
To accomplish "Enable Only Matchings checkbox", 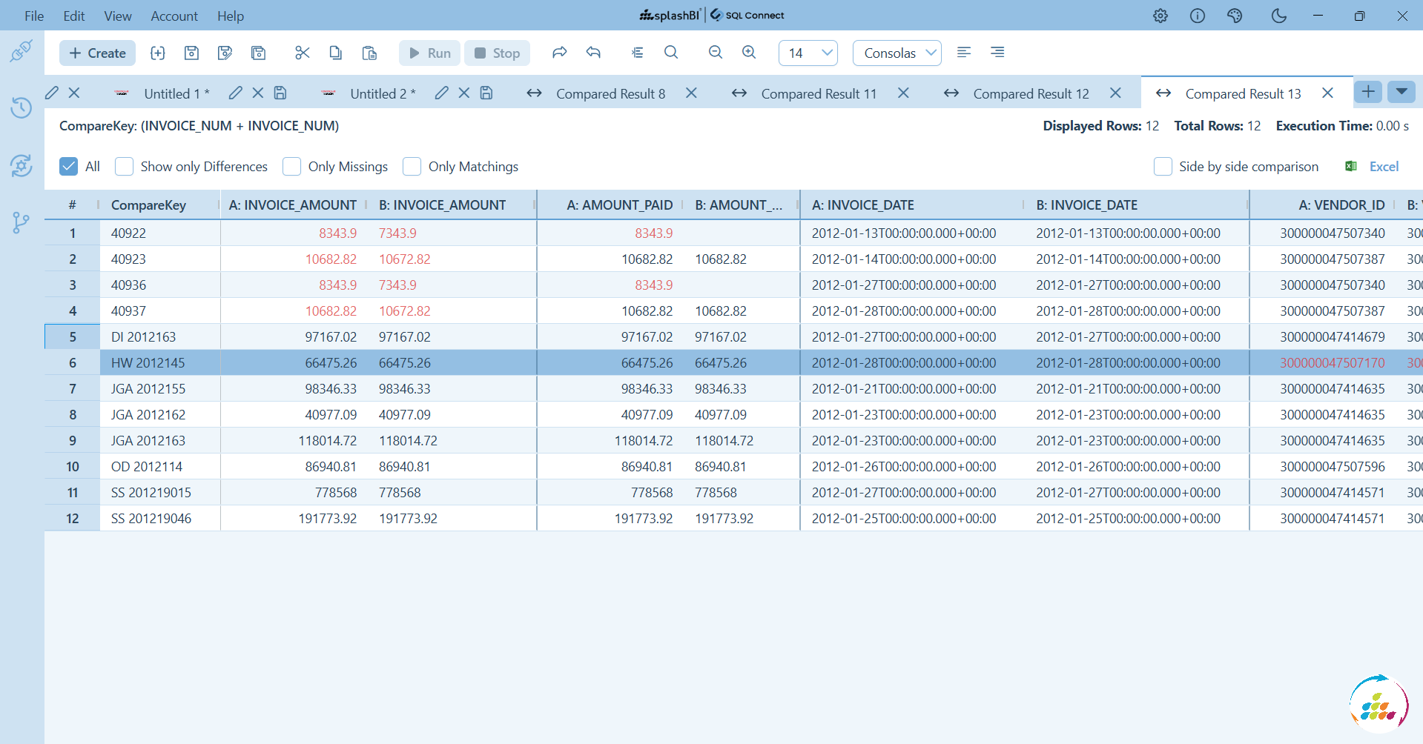I will (x=412, y=166).
